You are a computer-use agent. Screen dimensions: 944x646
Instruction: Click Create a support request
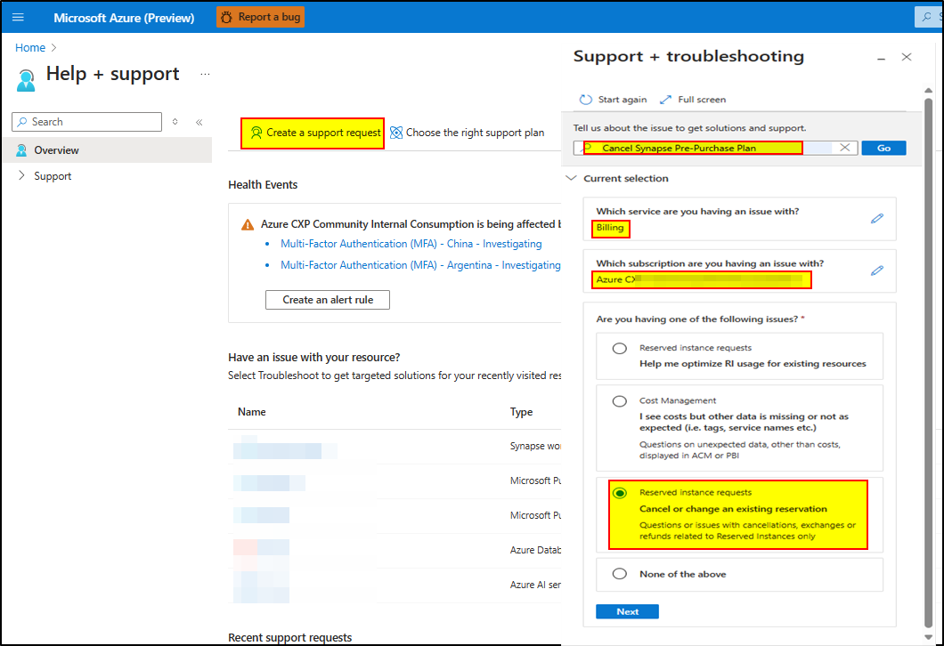pyautogui.click(x=313, y=133)
